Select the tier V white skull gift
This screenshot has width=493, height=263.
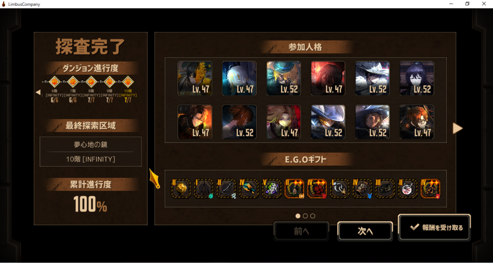pyautogui.click(x=272, y=189)
